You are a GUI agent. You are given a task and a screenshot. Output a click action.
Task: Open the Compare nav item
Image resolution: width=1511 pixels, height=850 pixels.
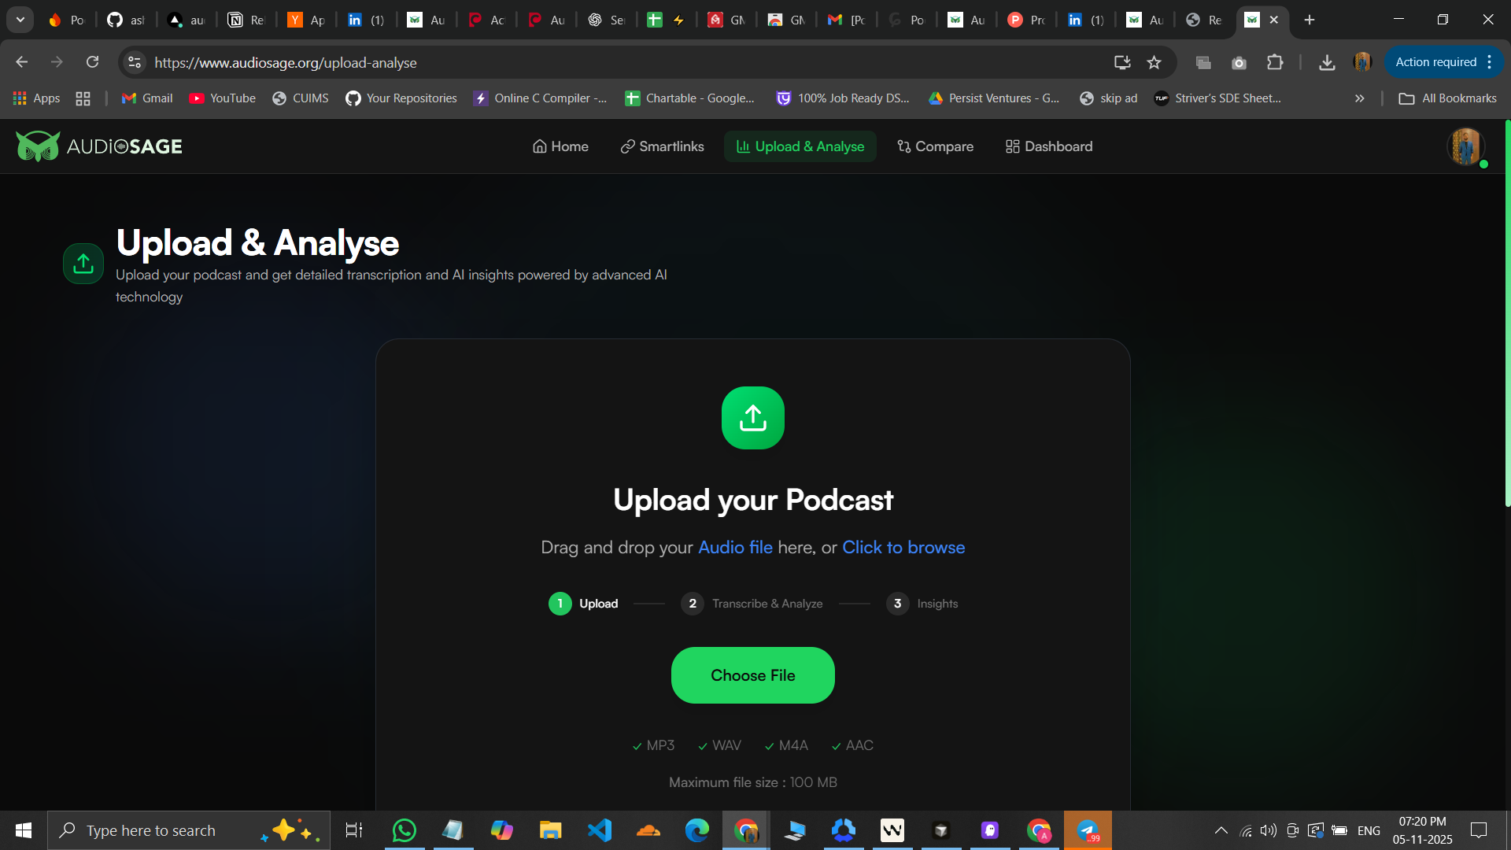(935, 146)
